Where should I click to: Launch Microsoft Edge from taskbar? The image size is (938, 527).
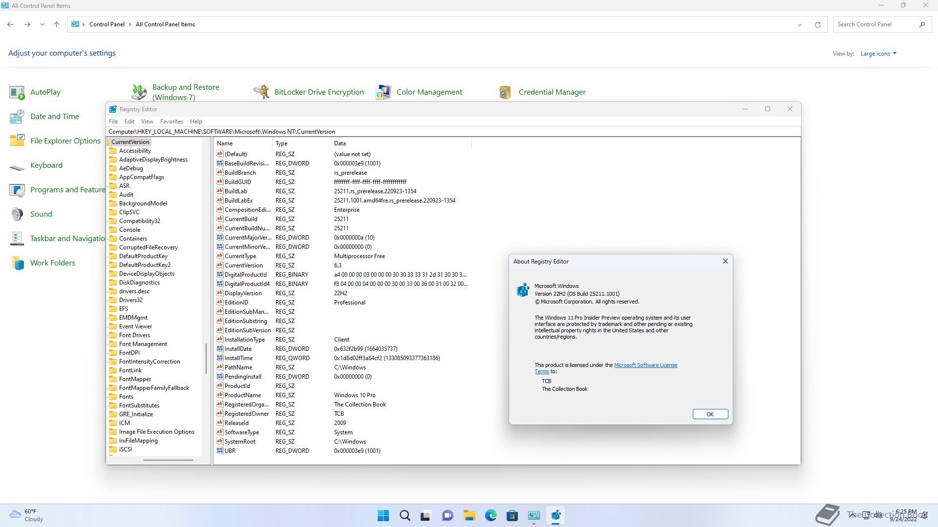[x=490, y=515]
